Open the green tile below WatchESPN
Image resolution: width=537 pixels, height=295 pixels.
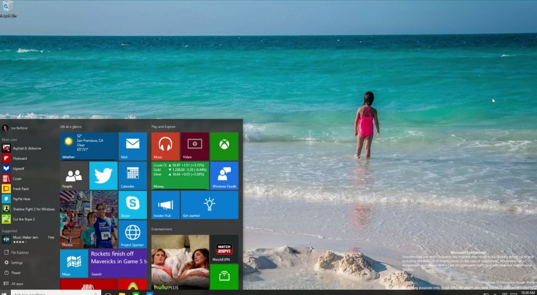pyautogui.click(x=225, y=277)
